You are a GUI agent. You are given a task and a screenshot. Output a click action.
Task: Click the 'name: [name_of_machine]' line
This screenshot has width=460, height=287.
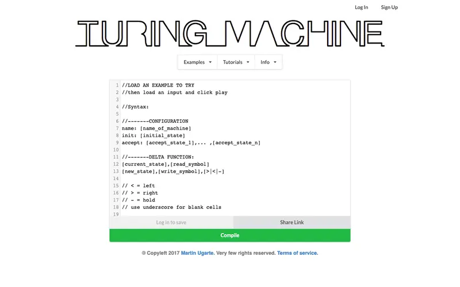[156, 128]
